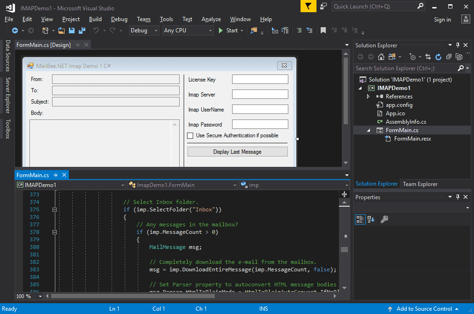Click the New Project toolbar icon
This screenshot has width=474, height=314.
pyautogui.click(x=45, y=30)
